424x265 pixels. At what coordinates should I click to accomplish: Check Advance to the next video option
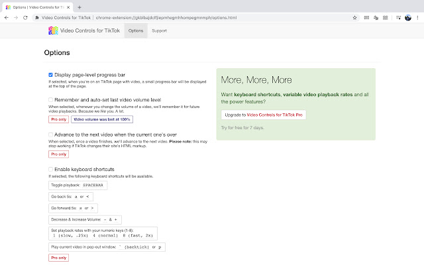click(x=51, y=134)
